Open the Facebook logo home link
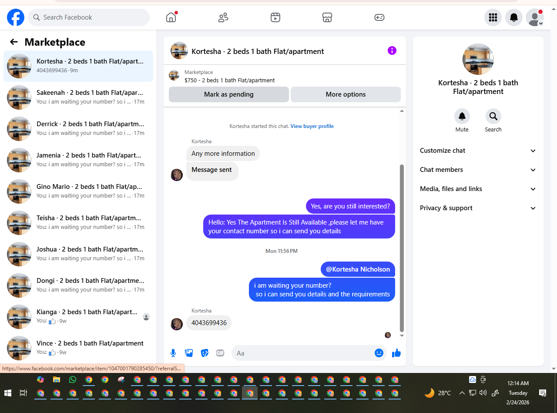Viewport: 557px width, 413px height. pos(16,17)
